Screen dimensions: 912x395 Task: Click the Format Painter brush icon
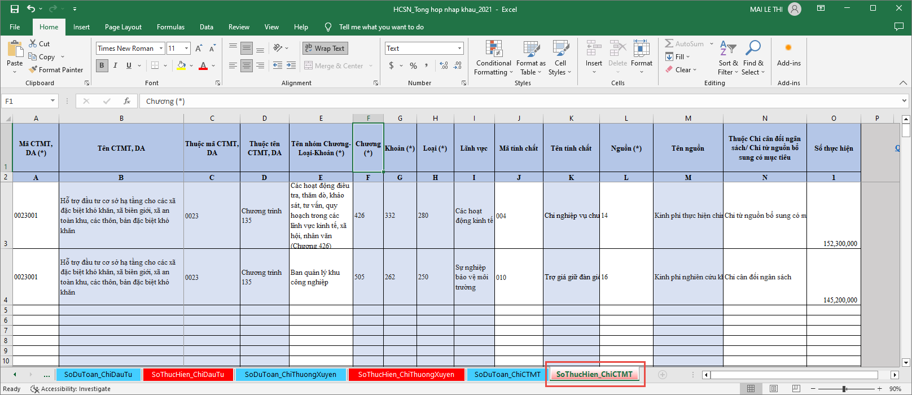coord(33,69)
